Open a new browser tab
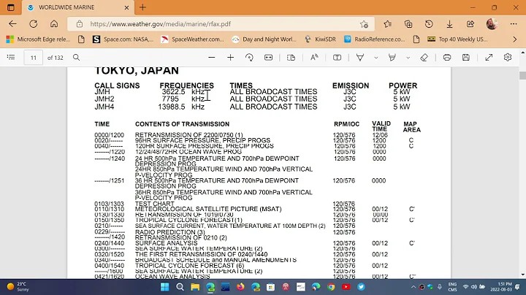This screenshot has width=526, height=295. (x=142, y=7)
